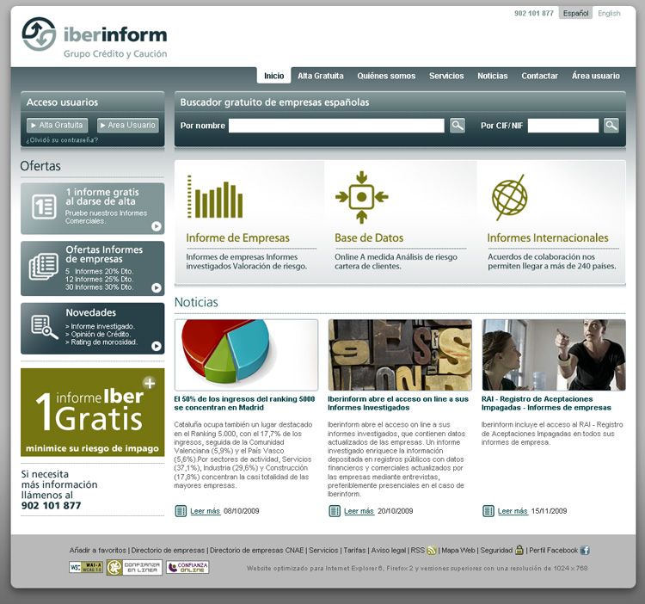Open Área usuario in navigation bar
Image resolution: width=645 pixels, height=604 pixels.
pyautogui.click(x=596, y=76)
